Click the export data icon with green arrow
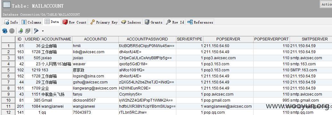The width and height of the screenshot is (332, 115). point(21,31)
